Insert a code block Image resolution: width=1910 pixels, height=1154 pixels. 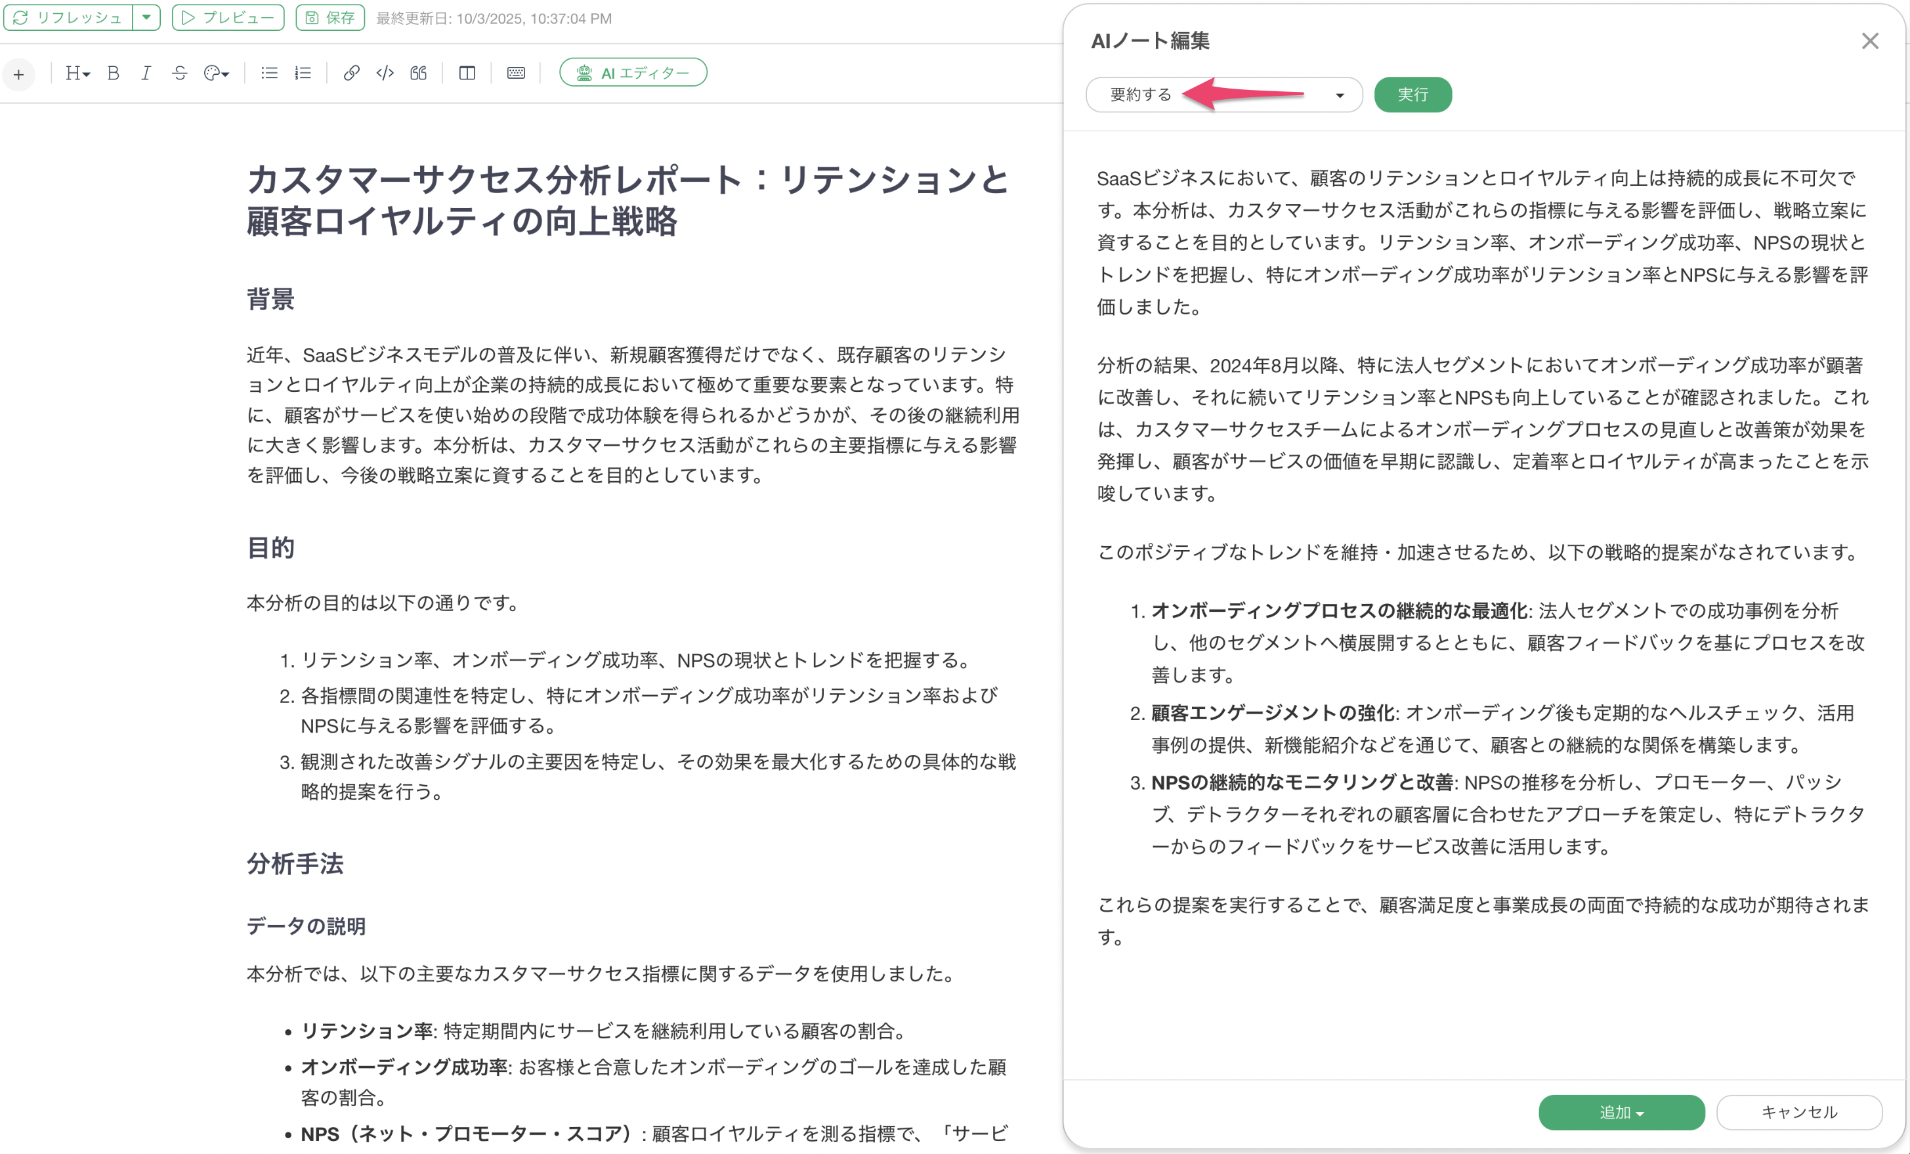(x=385, y=73)
